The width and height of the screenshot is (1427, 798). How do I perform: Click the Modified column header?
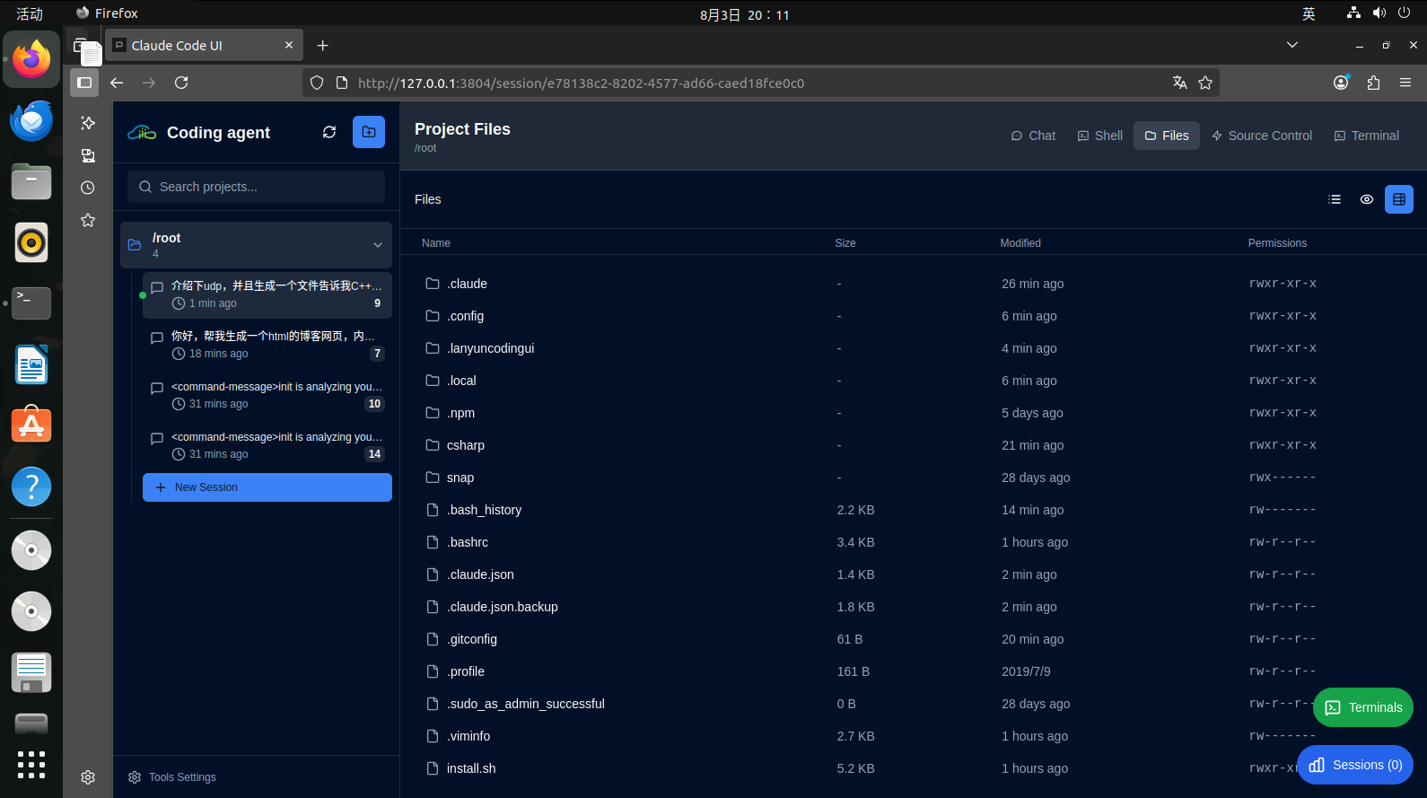(1020, 243)
